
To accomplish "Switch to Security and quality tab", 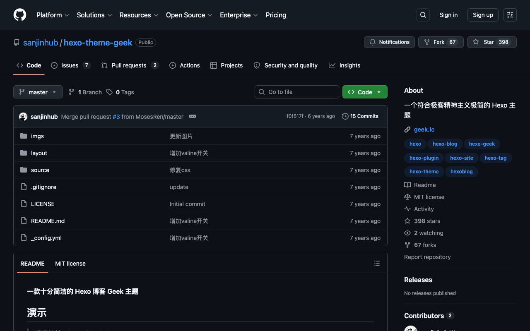I will coord(285,65).
